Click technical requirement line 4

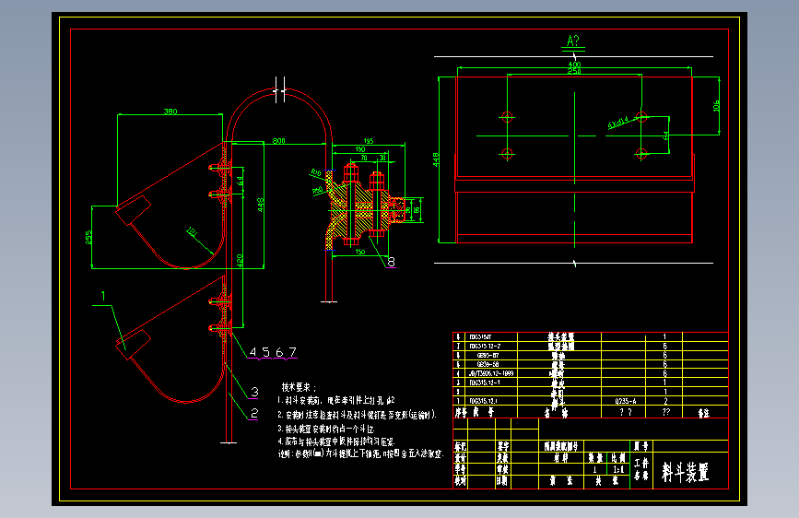coord(336,441)
